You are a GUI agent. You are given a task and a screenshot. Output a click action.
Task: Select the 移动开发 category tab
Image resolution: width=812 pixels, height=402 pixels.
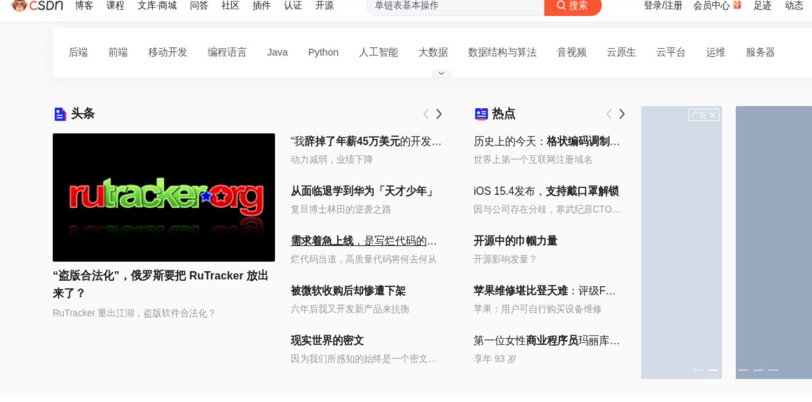168,52
